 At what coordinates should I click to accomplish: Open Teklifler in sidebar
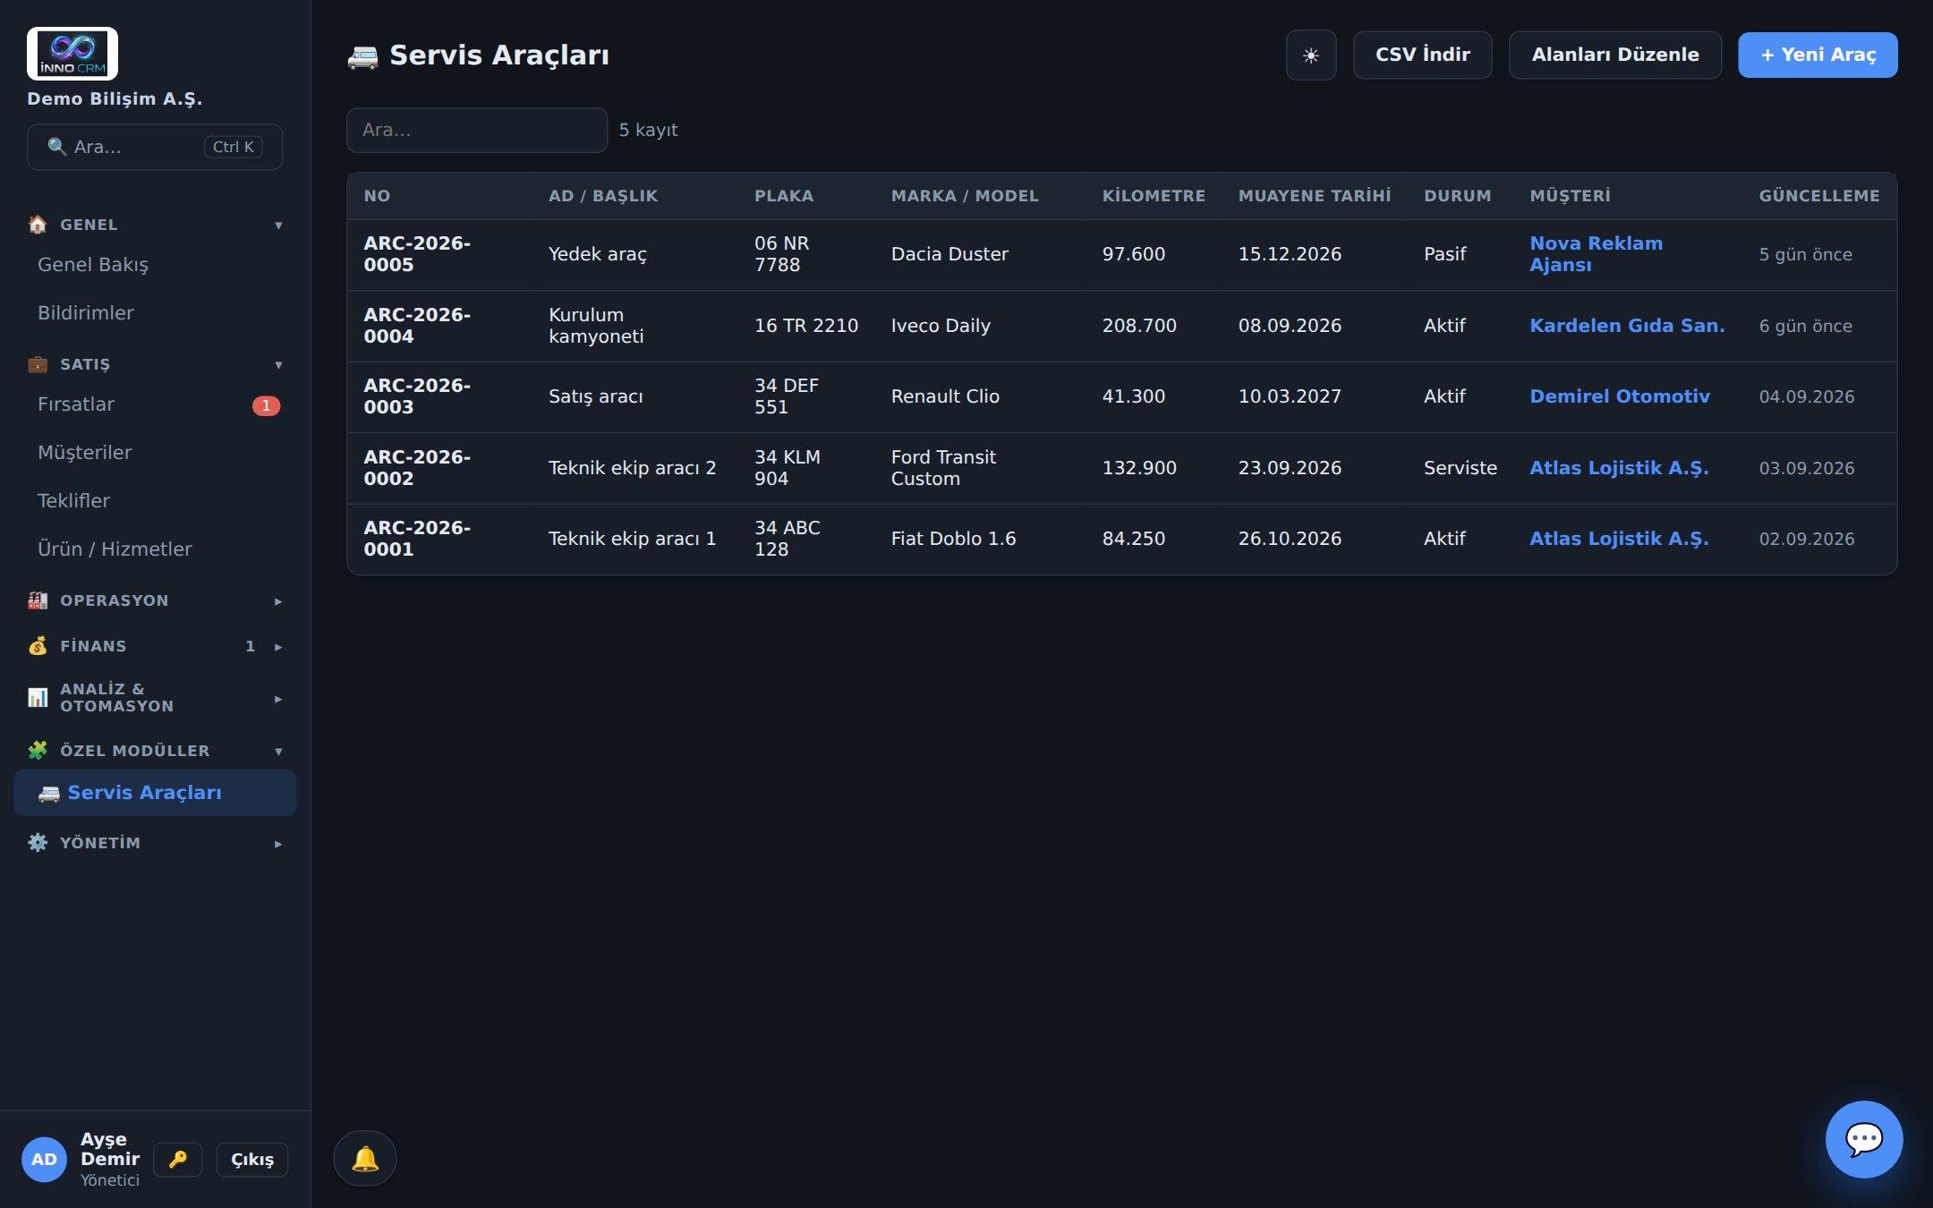155,501
